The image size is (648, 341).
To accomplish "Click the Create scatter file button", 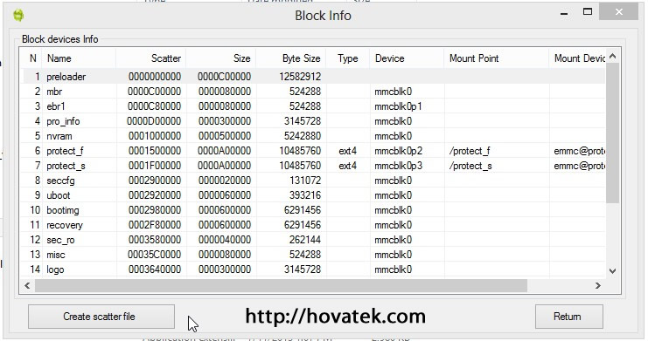I will 101,317.
